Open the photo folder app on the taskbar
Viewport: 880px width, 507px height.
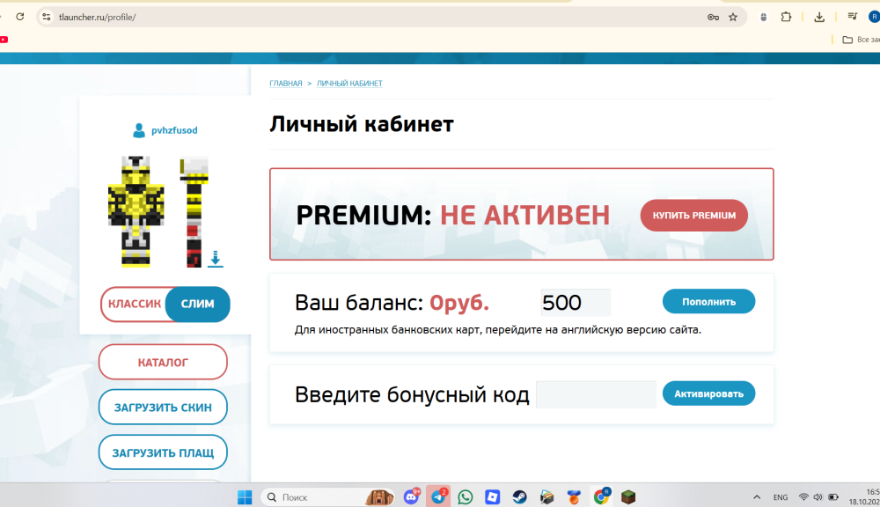coord(546,497)
